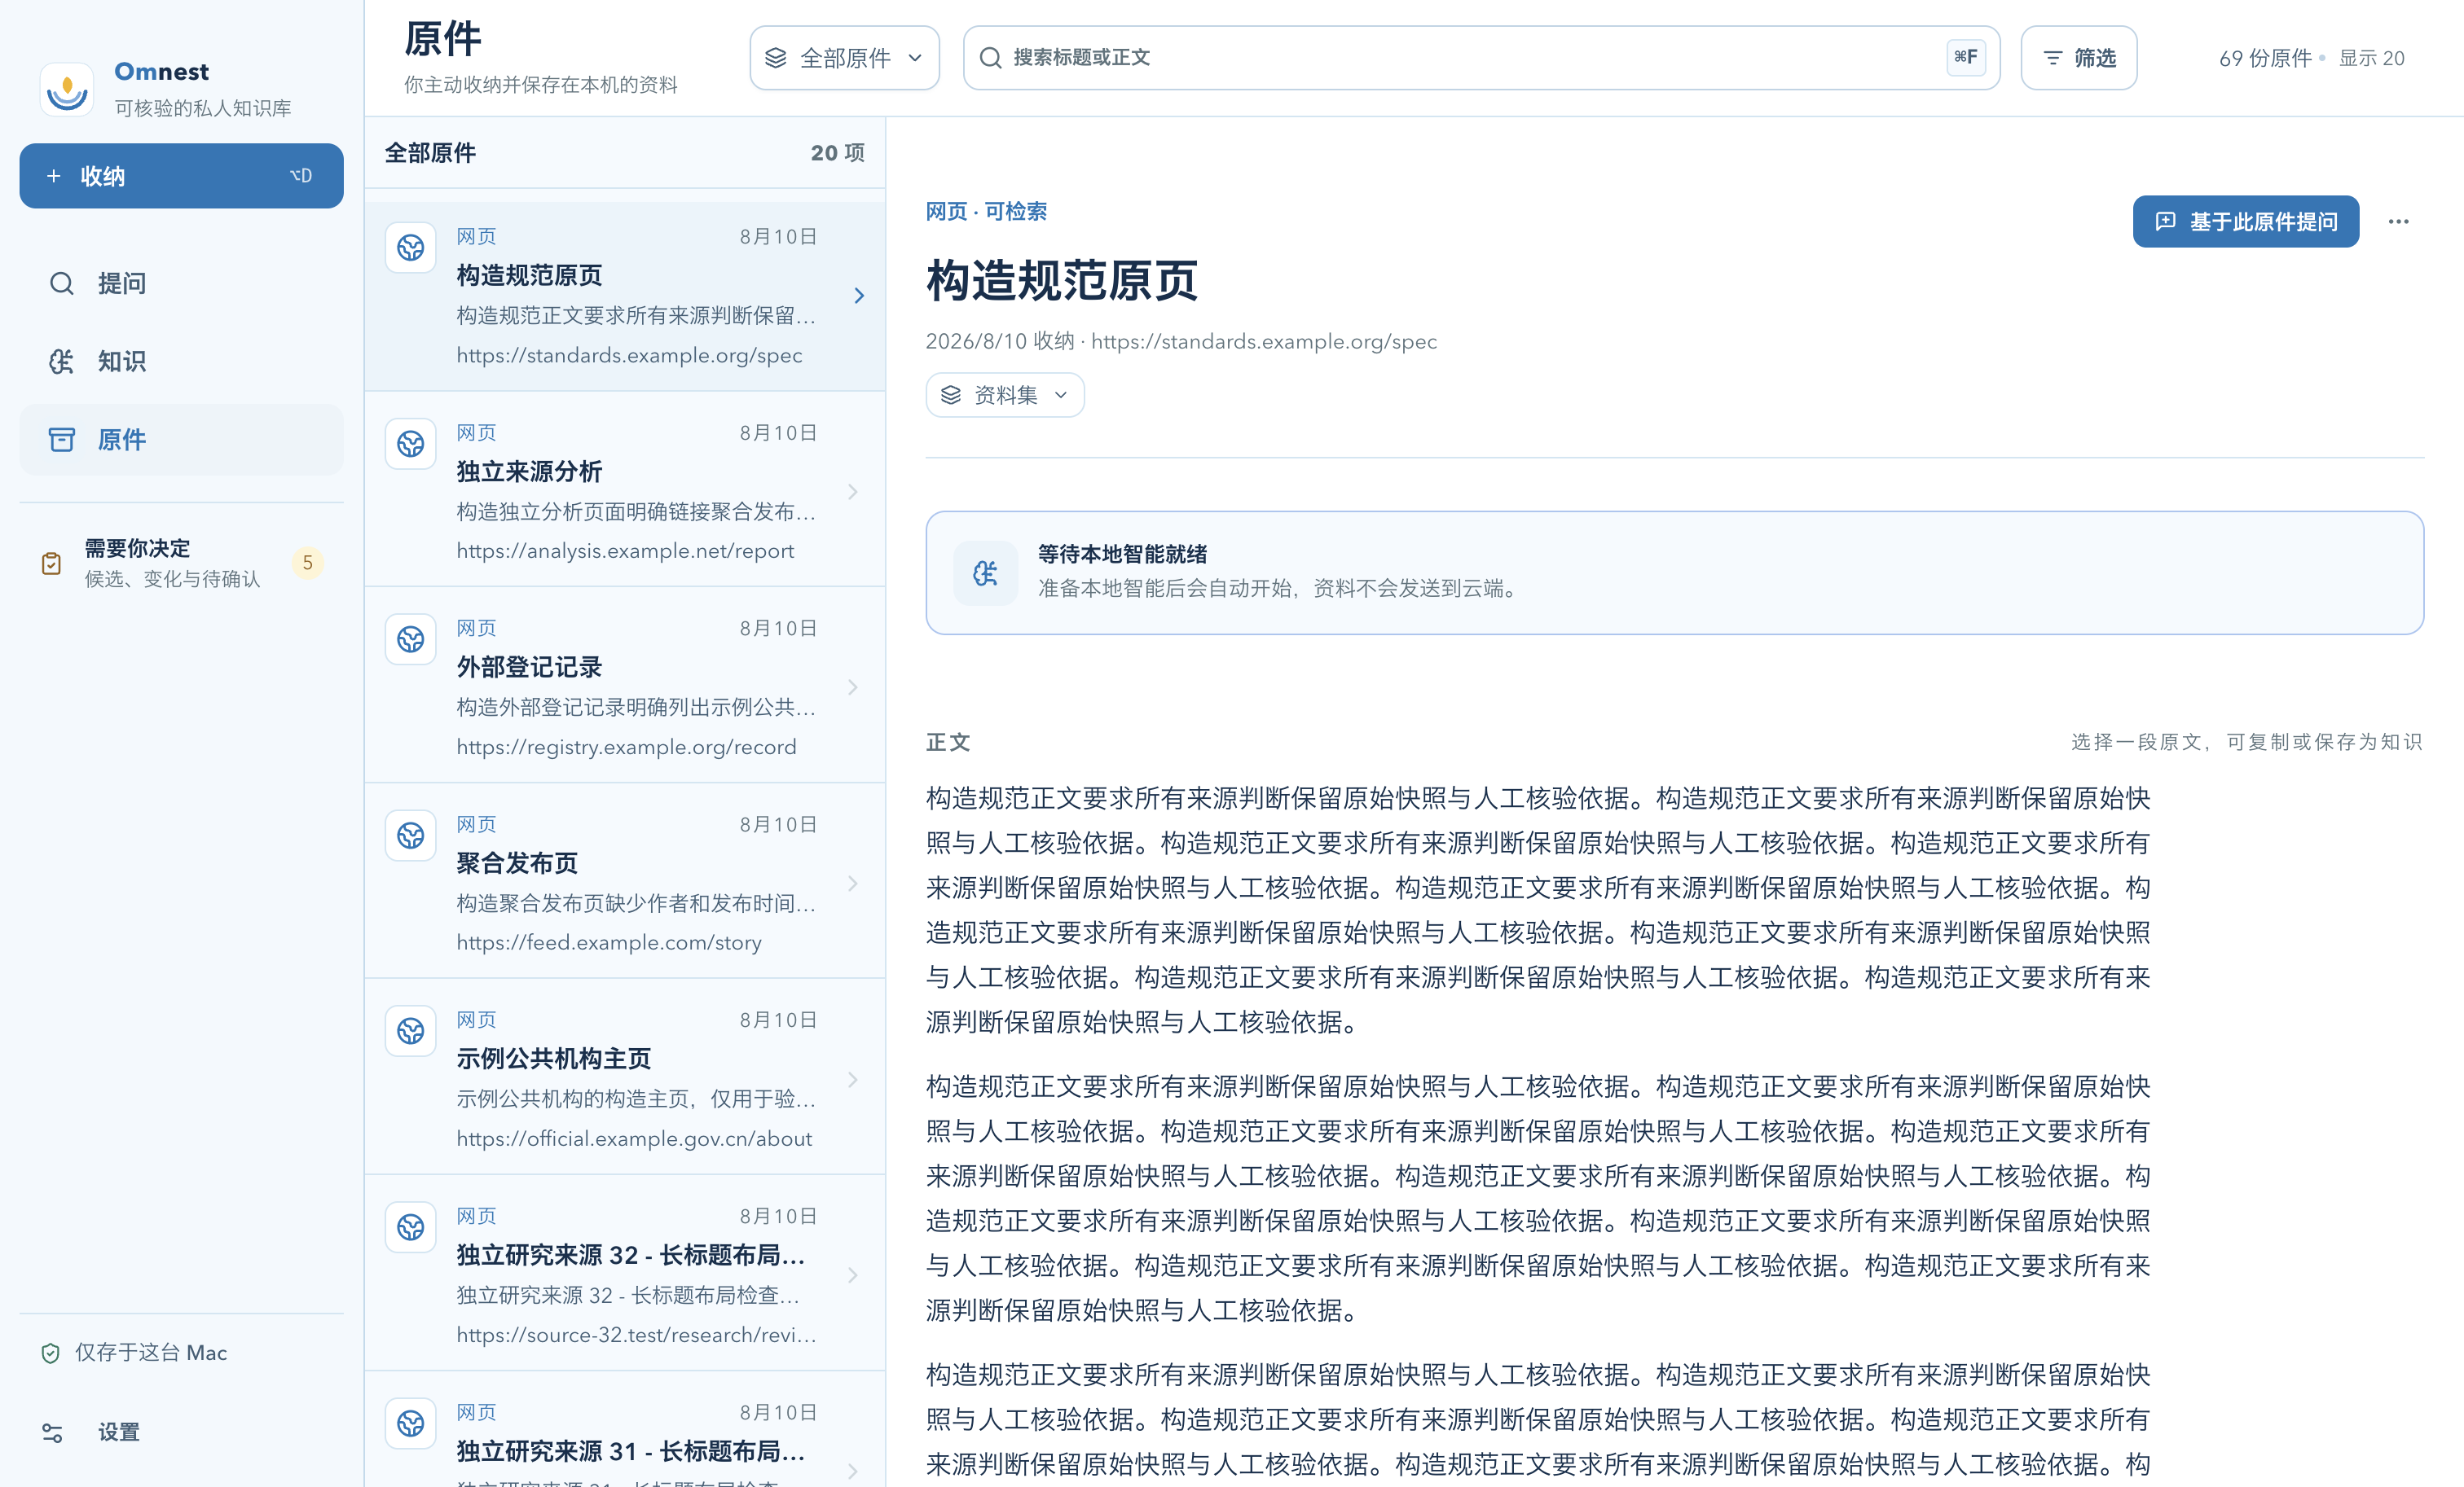Screen dimensions: 2464x1487
Task: Click the chevron on 构造规范原页 row
Action: pyautogui.click(x=858, y=296)
